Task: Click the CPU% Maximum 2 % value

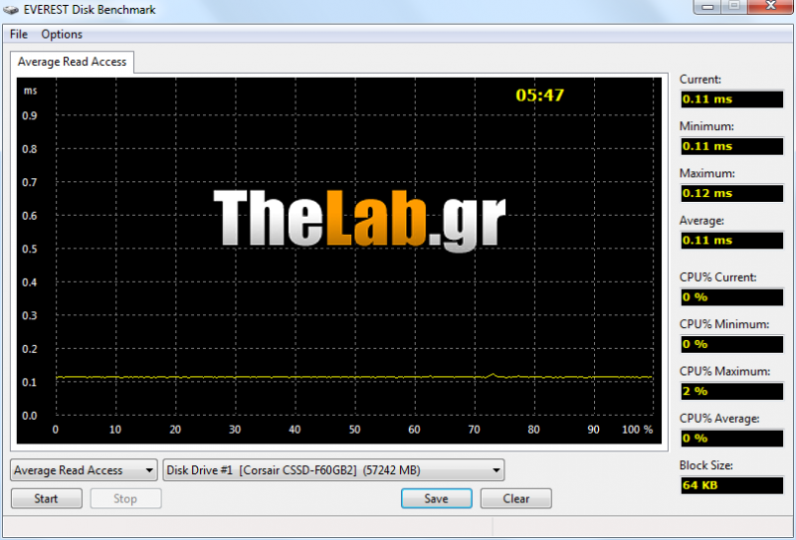Action: [731, 391]
